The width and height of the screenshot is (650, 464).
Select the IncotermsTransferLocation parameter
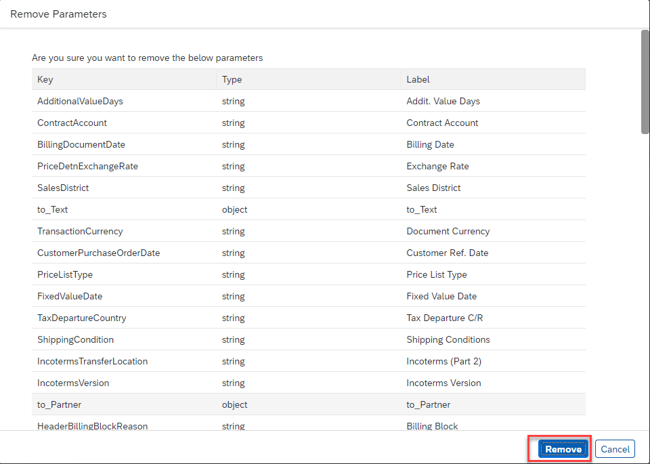click(x=92, y=361)
